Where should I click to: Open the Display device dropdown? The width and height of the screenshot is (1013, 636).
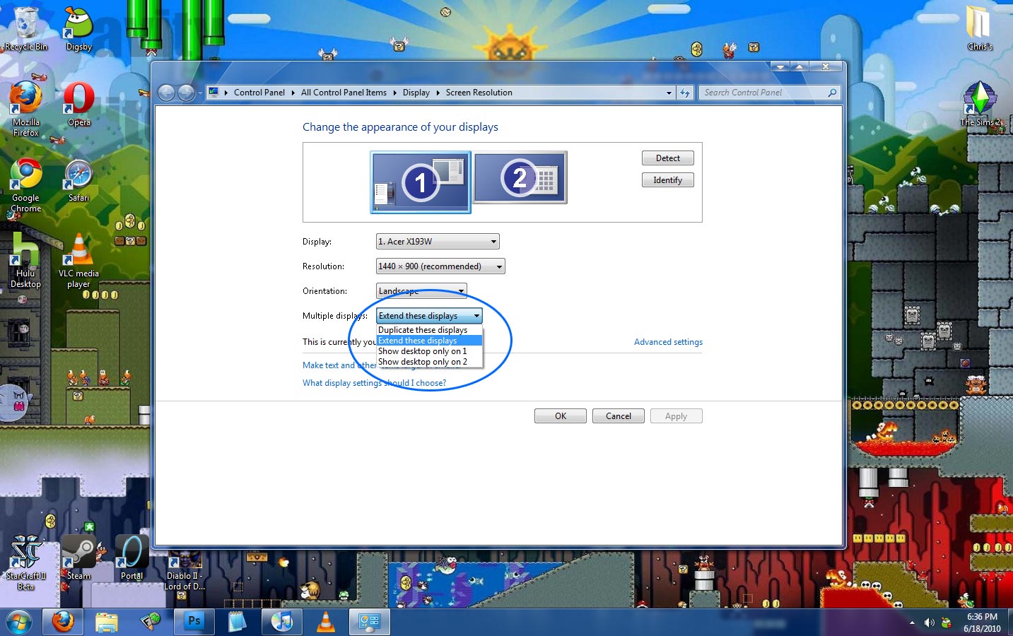pyautogui.click(x=438, y=242)
